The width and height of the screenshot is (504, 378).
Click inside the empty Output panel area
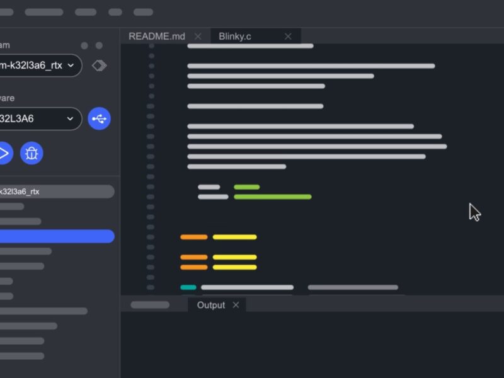(x=312, y=345)
